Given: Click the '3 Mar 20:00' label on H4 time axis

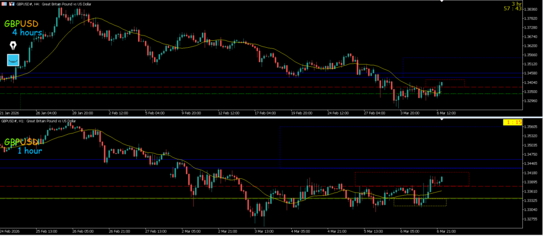Looking at the screenshot, I should click(410, 113).
